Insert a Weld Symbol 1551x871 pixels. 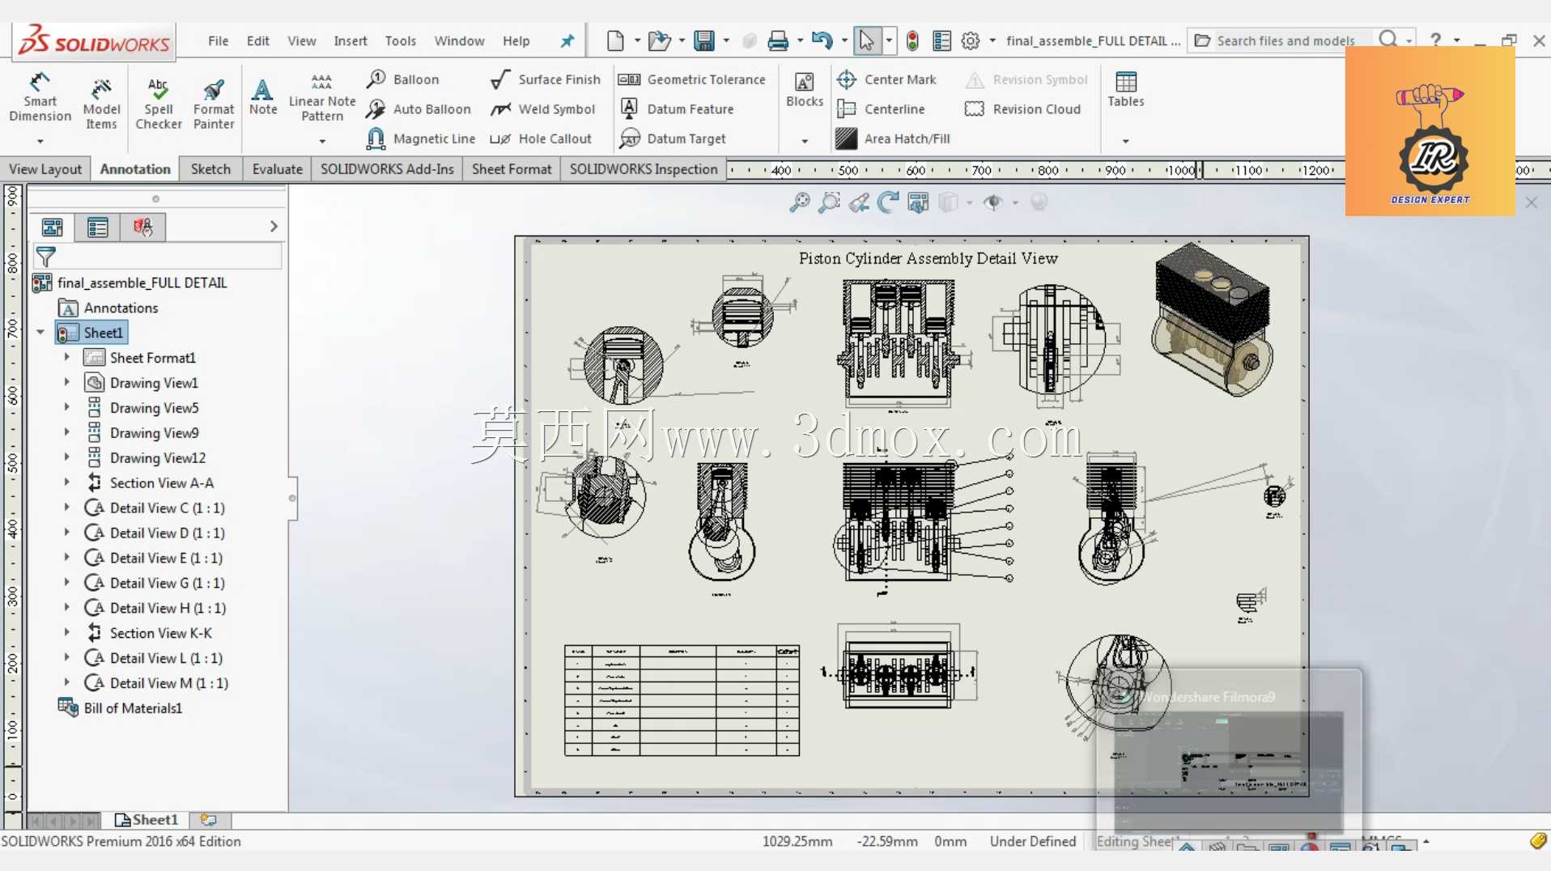pos(543,109)
